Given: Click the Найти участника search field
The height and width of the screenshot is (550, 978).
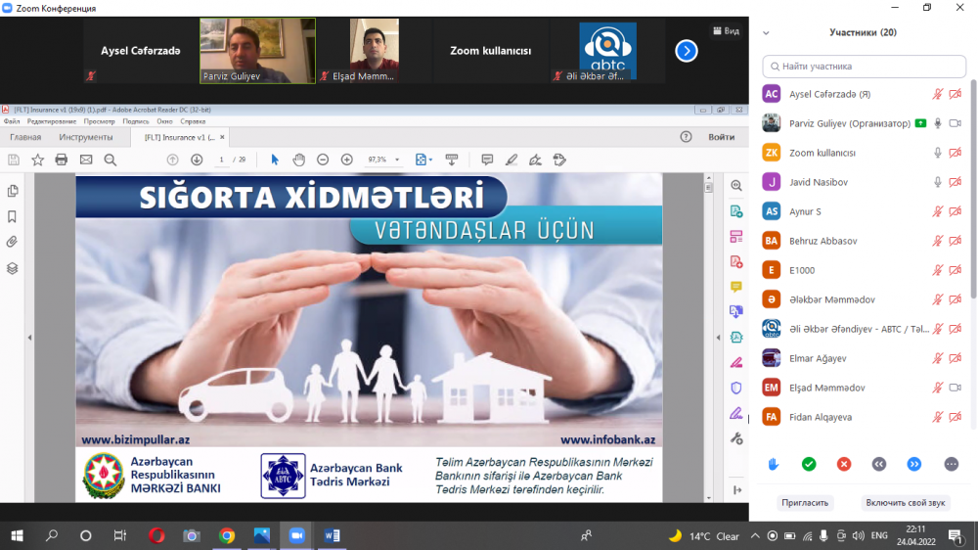Looking at the screenshot, I should click(864, 67).
